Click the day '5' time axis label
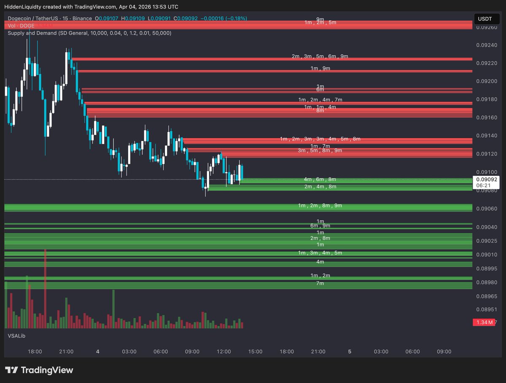 [x=350, y=351]
